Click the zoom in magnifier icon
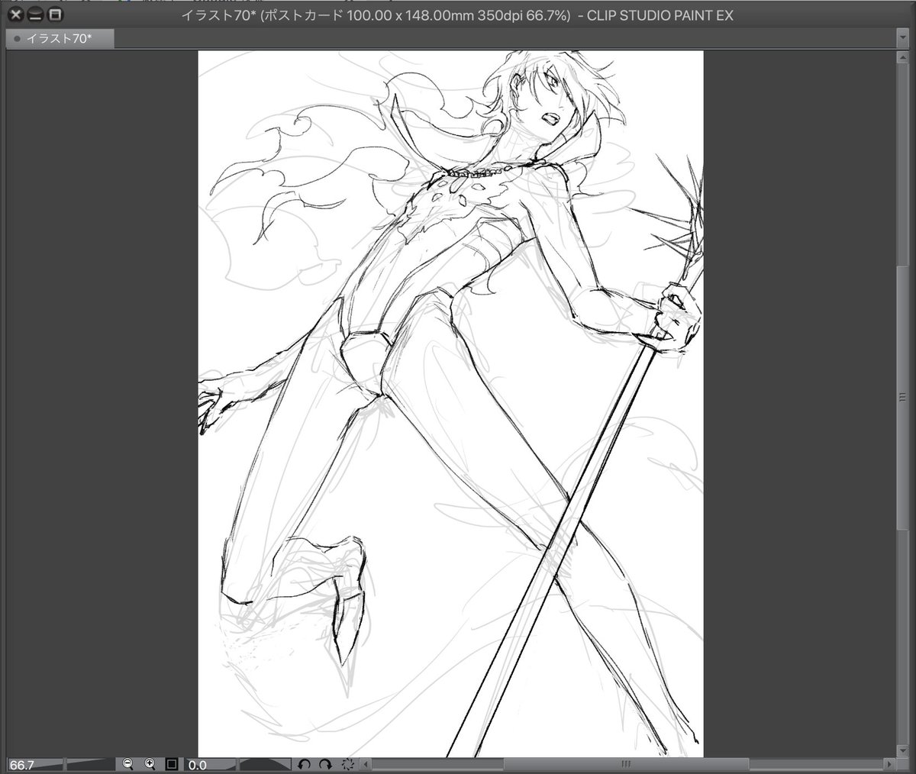The height and width of the screenshot is (774, 916). coord(150,764)
